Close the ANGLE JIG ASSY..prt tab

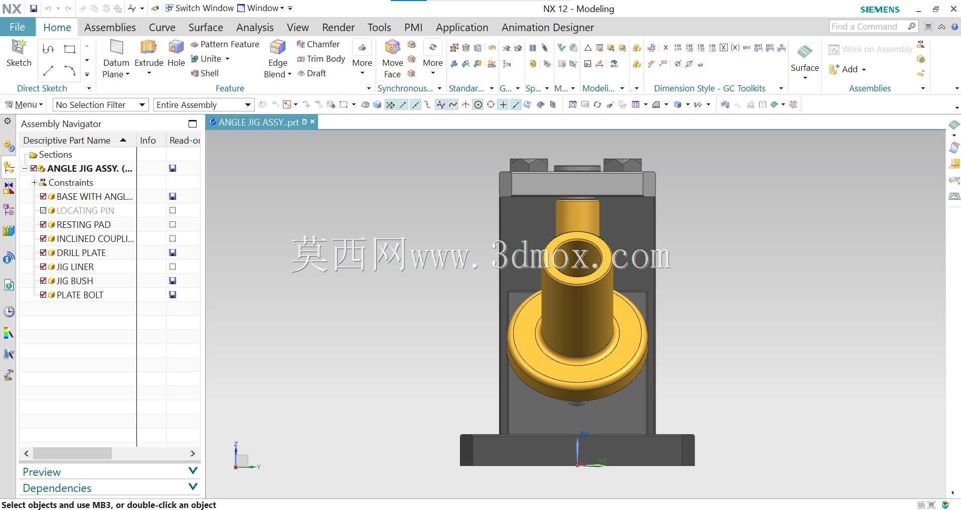tap(312, 121)
